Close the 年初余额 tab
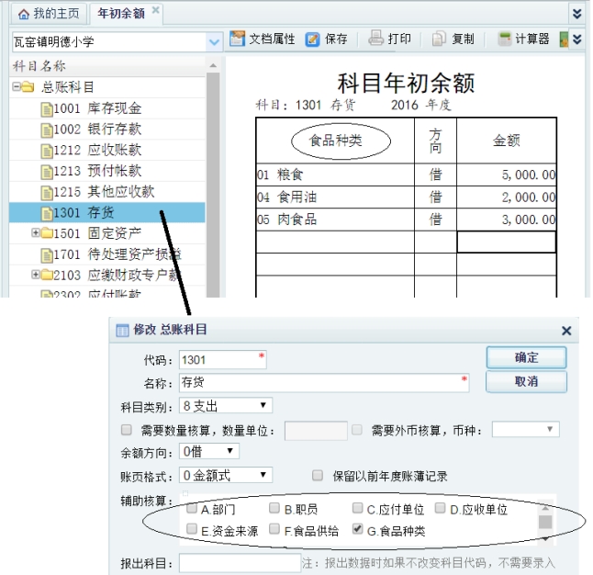The image size is (593, 575). point(155,10)
